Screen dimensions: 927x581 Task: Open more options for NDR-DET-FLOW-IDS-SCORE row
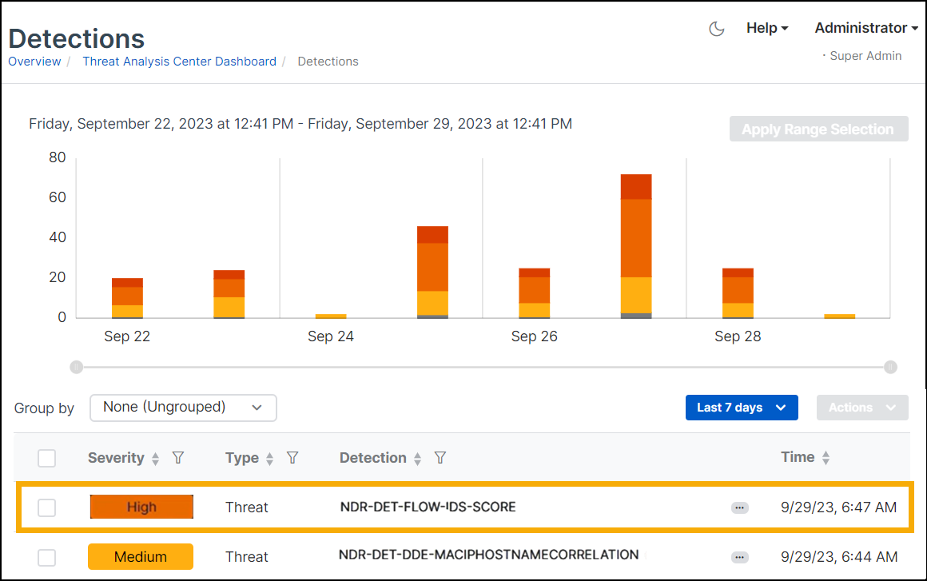[x=739, y=507]
